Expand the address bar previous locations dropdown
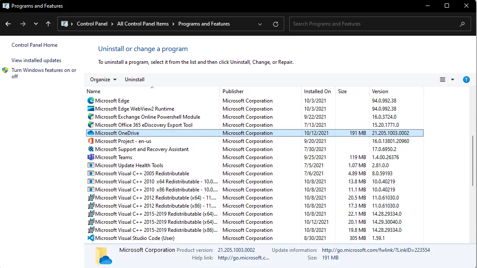This screenshot has width=477, height=268. [x=260, y=24]
